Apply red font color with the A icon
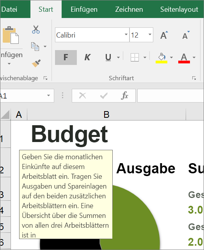204x250 pixels. [184, 58]
